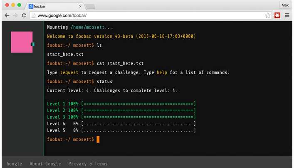
Task: Click the pink square in the sidebar
Action: [x=22, y=42]
